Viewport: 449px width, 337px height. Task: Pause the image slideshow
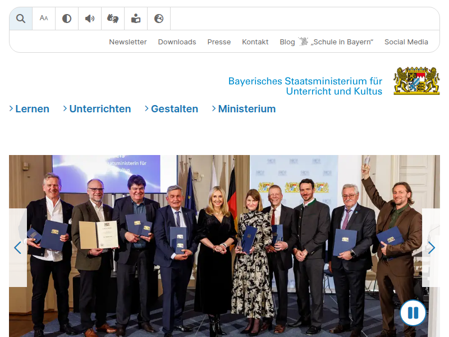pyautogui.click(x=413, y=313)
